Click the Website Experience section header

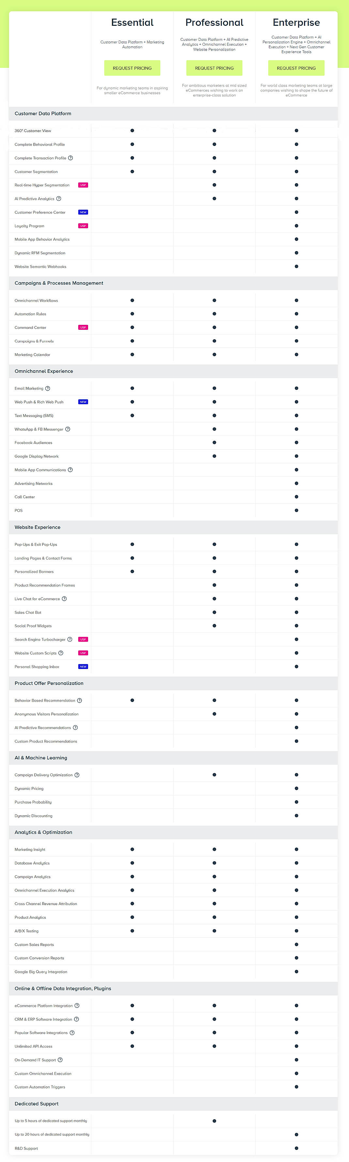(x=38, y=527)
